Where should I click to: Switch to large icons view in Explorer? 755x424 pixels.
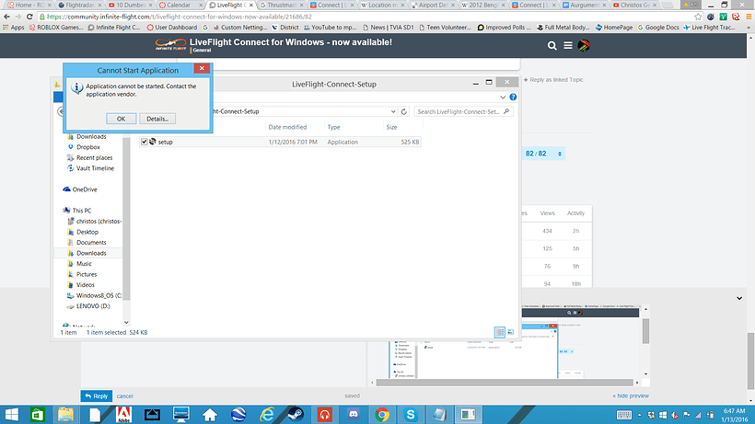tap(510, 332)
